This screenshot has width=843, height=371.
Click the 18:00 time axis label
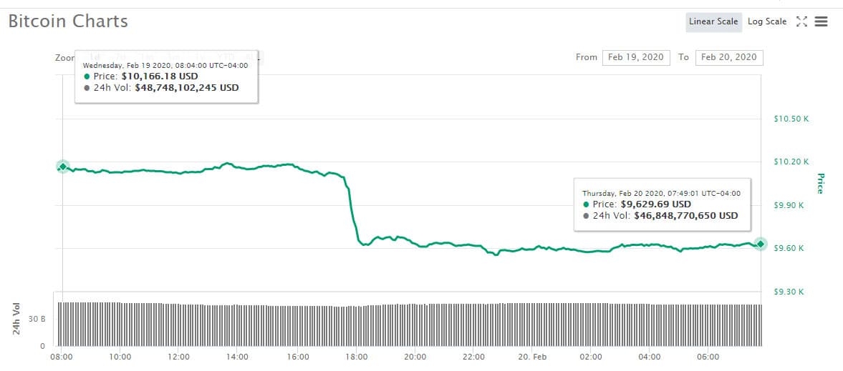pyautogui.click(x=357, y=357)
